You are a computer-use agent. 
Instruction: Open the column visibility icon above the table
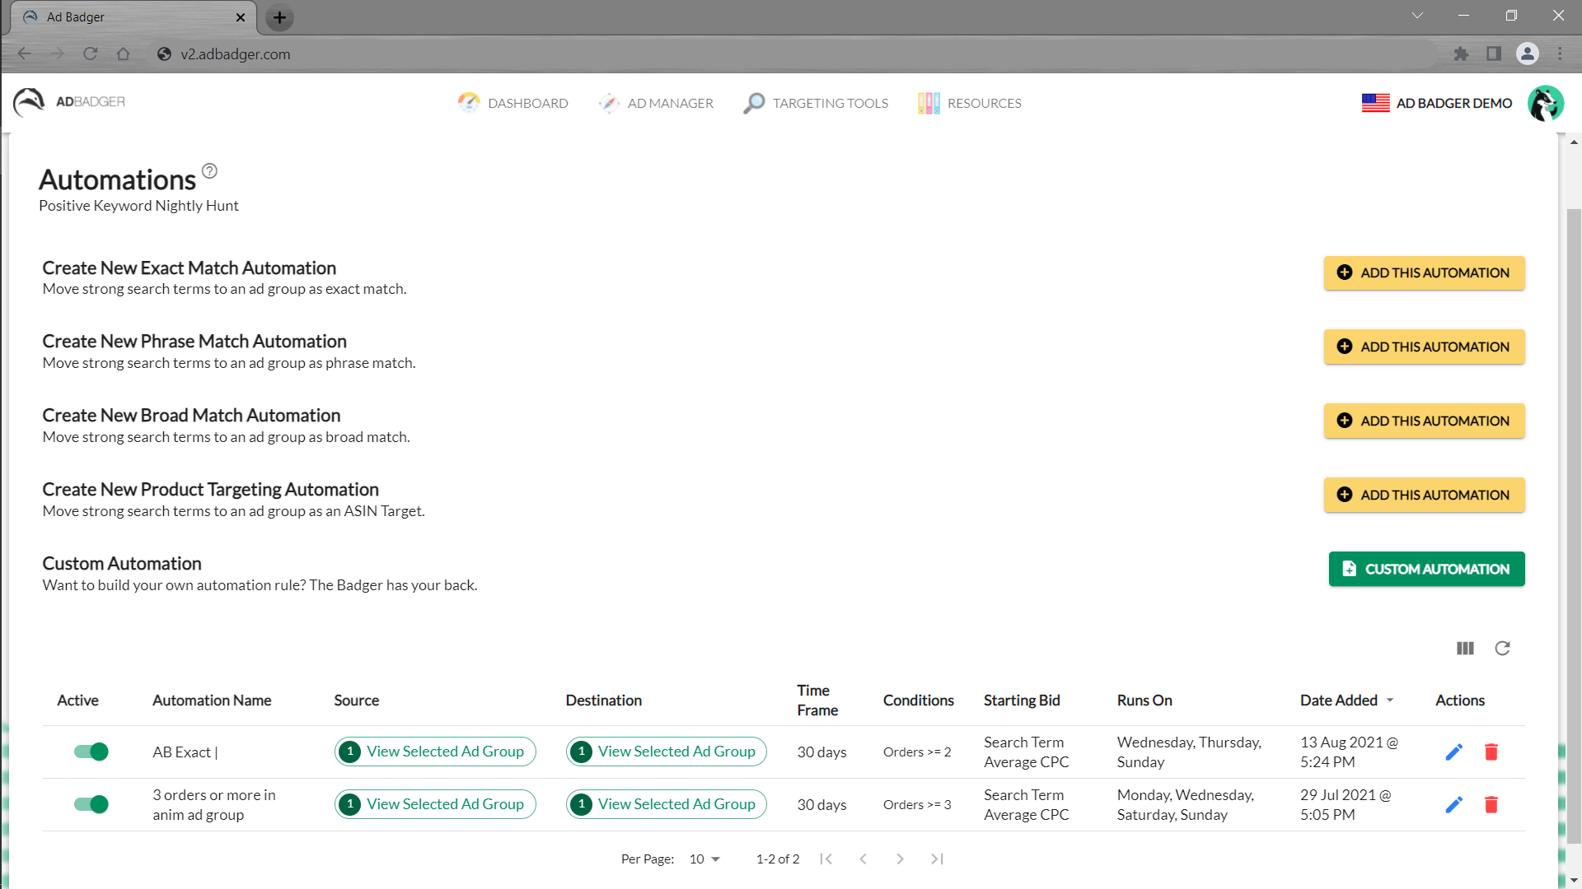1464,649
